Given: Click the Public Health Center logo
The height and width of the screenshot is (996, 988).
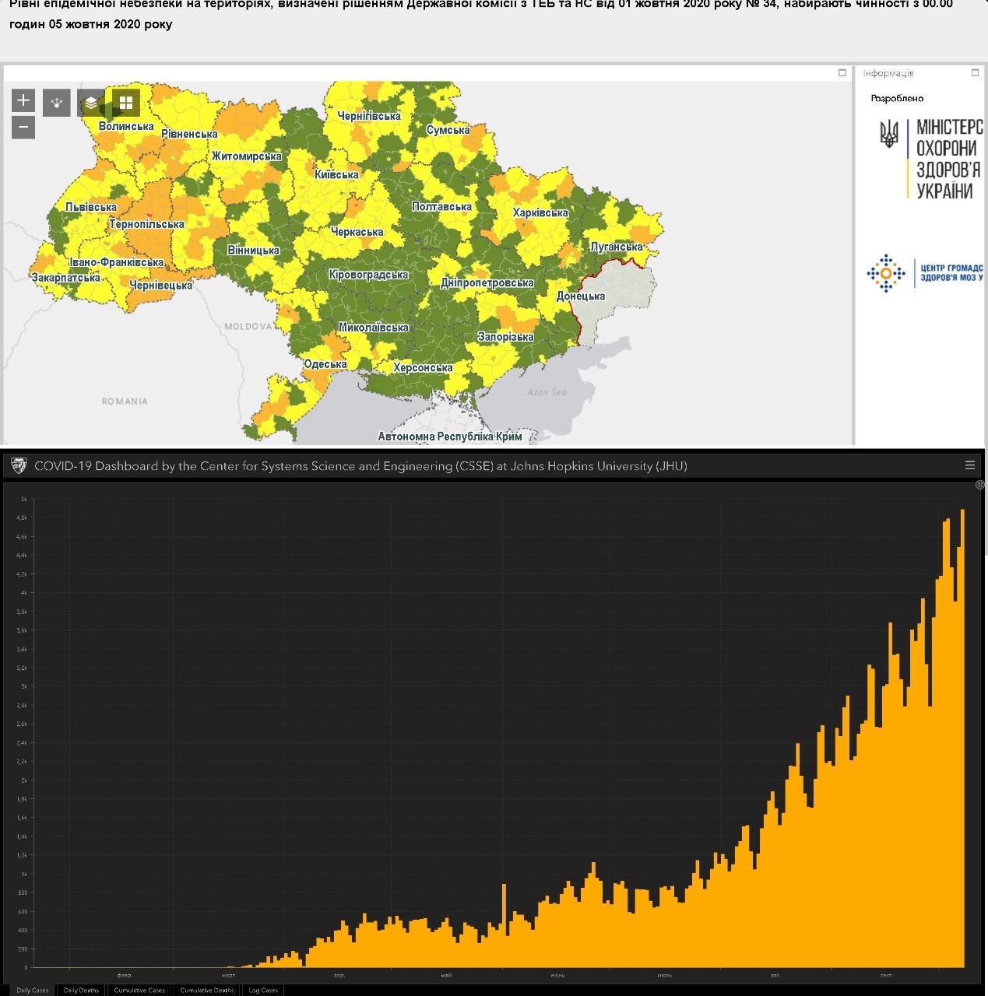Looking at the screenshot, I should click(x=926, y=273).
